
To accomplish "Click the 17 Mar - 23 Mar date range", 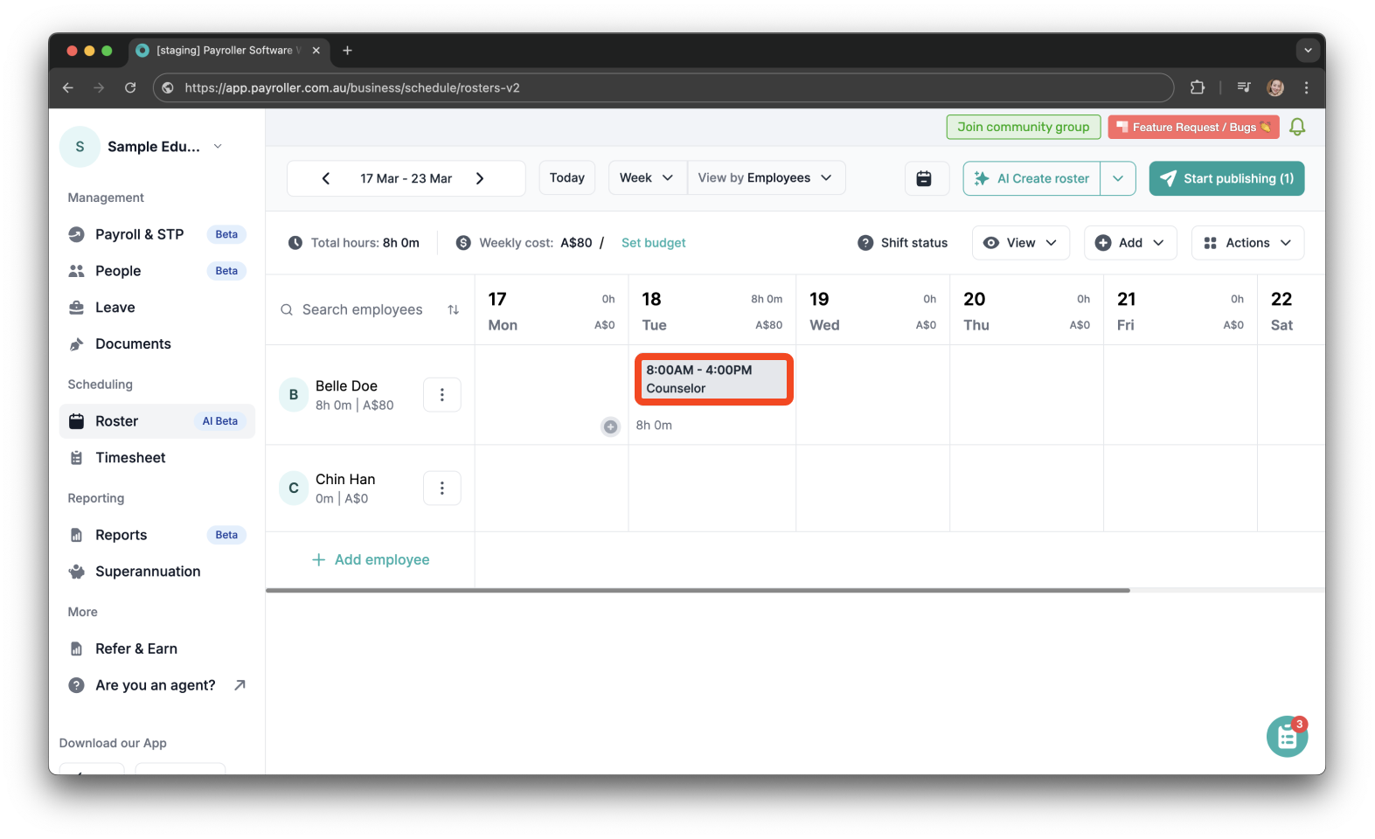I will click(x=406, y=178).
